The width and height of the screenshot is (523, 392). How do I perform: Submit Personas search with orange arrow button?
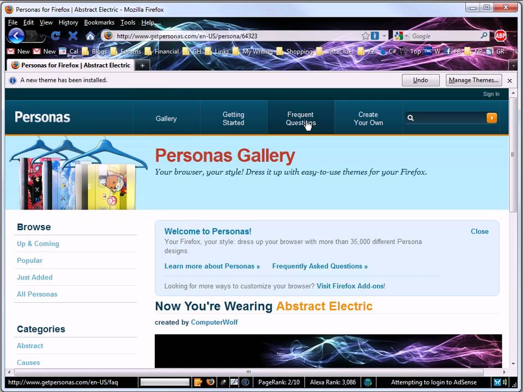coord(491,118)
